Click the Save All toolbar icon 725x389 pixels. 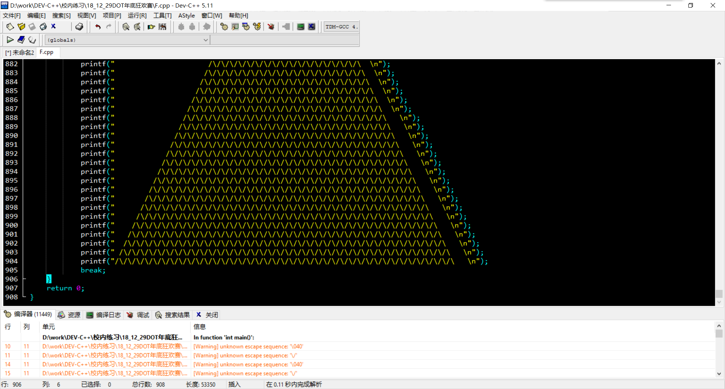(x=43, y=27)
